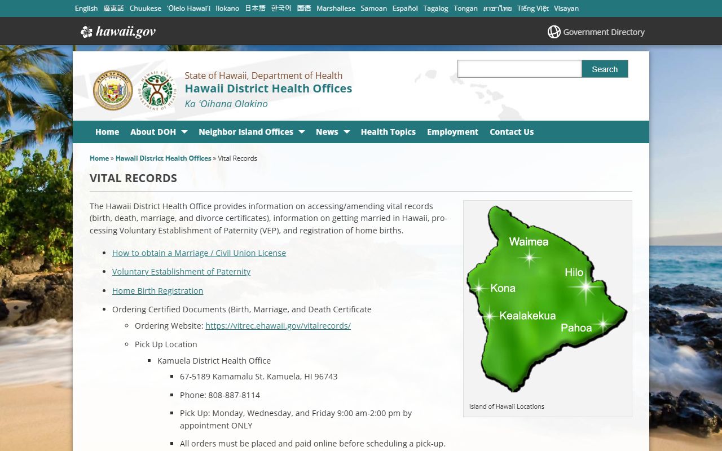
Task: Click the 67-5189 Kamamalu St. address
Action: [x=258, y=377]
